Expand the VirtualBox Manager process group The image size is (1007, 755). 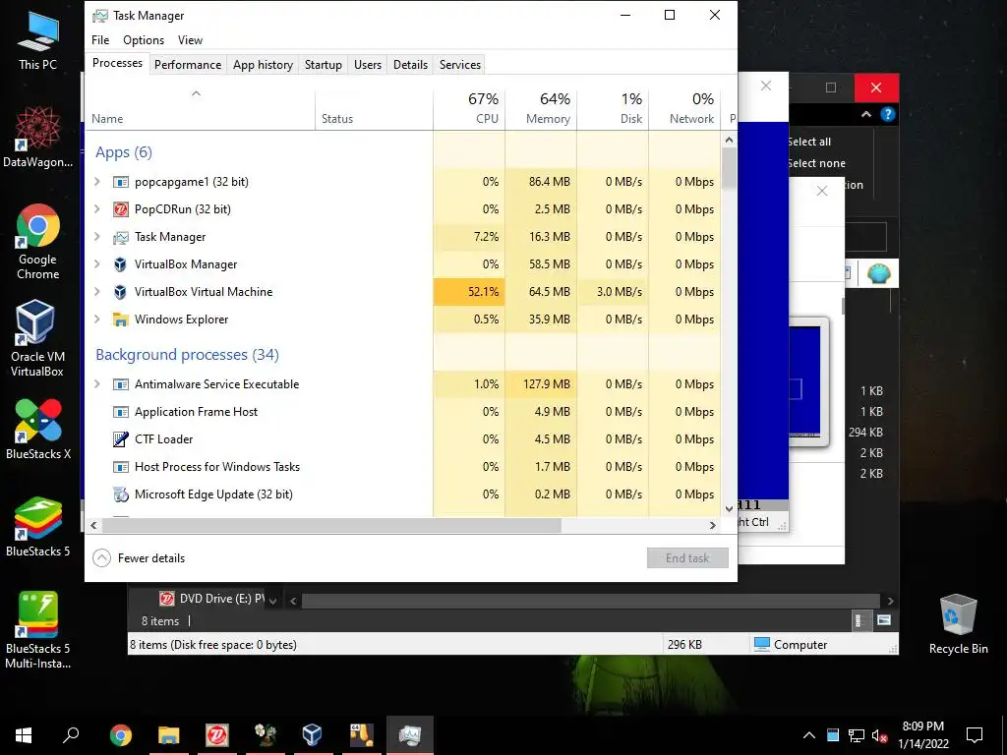click(97, 263)
